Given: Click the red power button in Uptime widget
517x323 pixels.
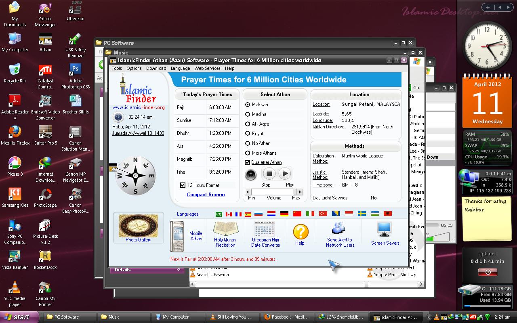Looking at the screenshot, I should click(x=488, y=273).
